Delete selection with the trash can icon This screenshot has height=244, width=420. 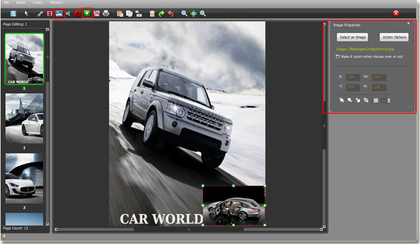click(x=152, y=13)
